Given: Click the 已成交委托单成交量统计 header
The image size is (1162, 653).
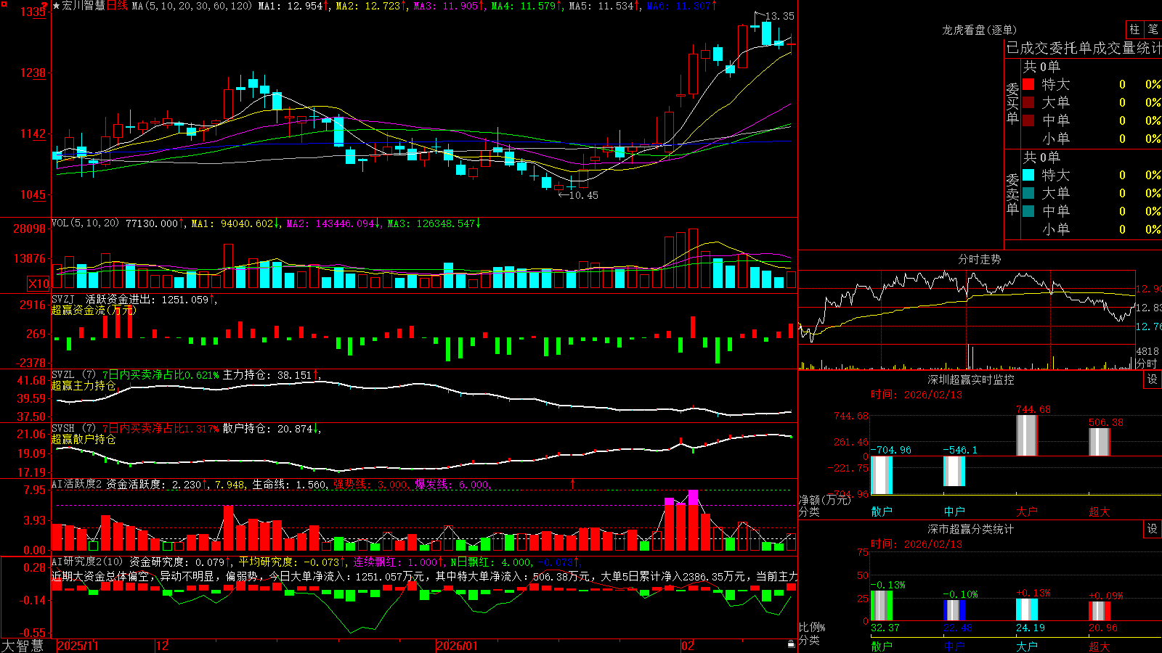Looking at the screenshot, I should 1084,48.
